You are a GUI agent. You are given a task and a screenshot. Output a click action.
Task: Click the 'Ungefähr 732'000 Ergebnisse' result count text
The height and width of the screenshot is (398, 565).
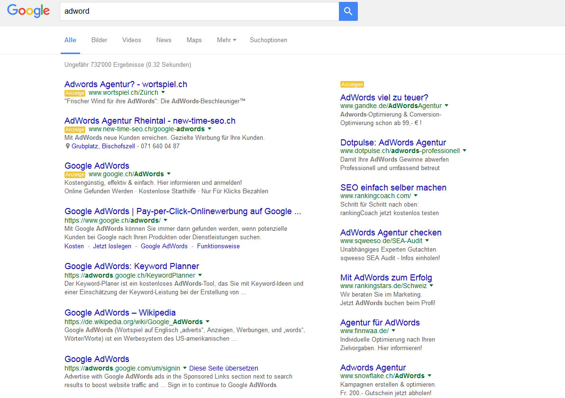pyautogui.click(x=128, y=65)
